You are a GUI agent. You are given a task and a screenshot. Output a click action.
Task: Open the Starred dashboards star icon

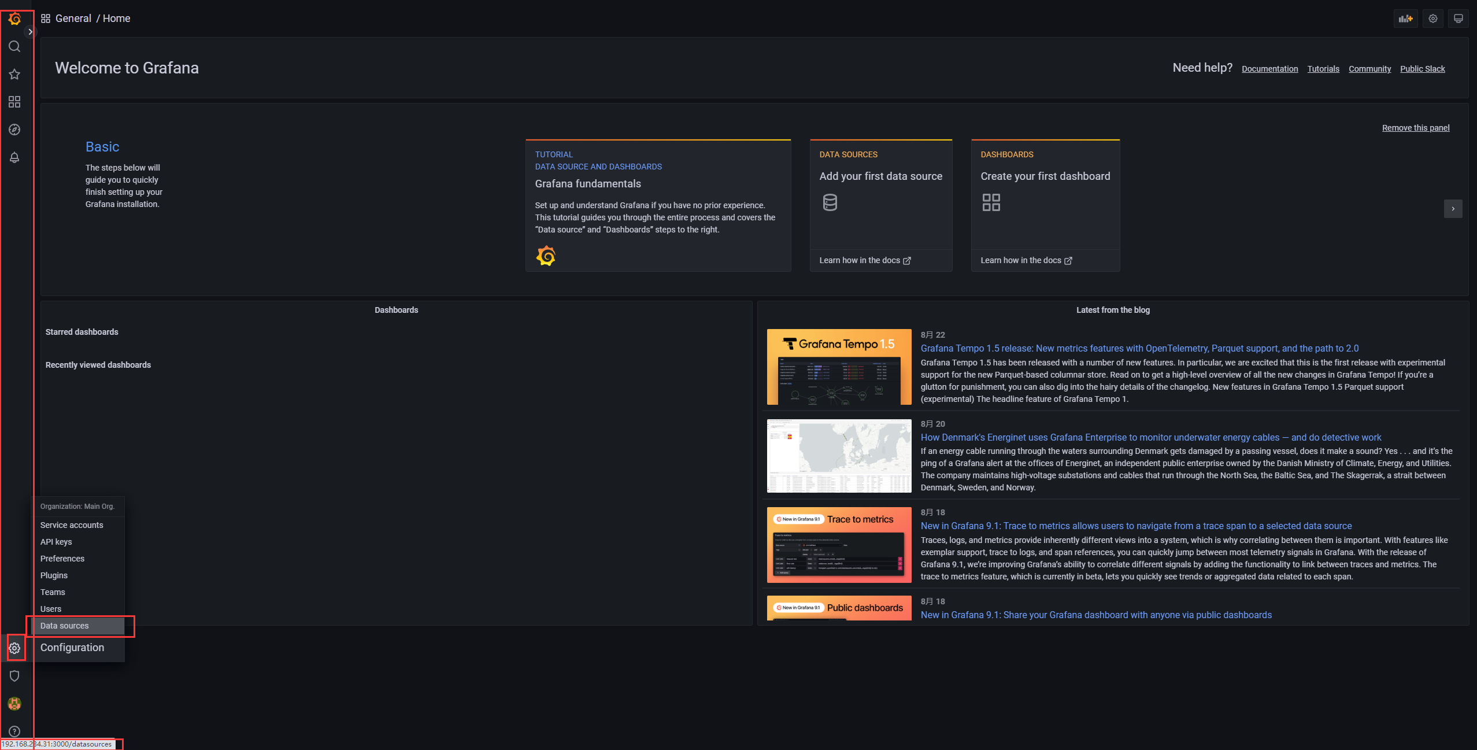[14, 74]
